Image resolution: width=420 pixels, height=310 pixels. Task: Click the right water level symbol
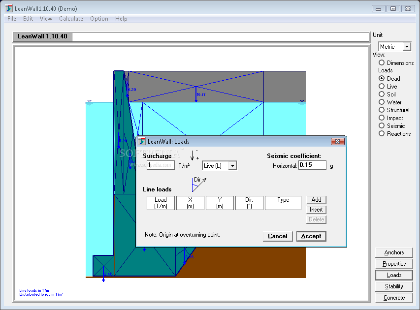[302, 102]
